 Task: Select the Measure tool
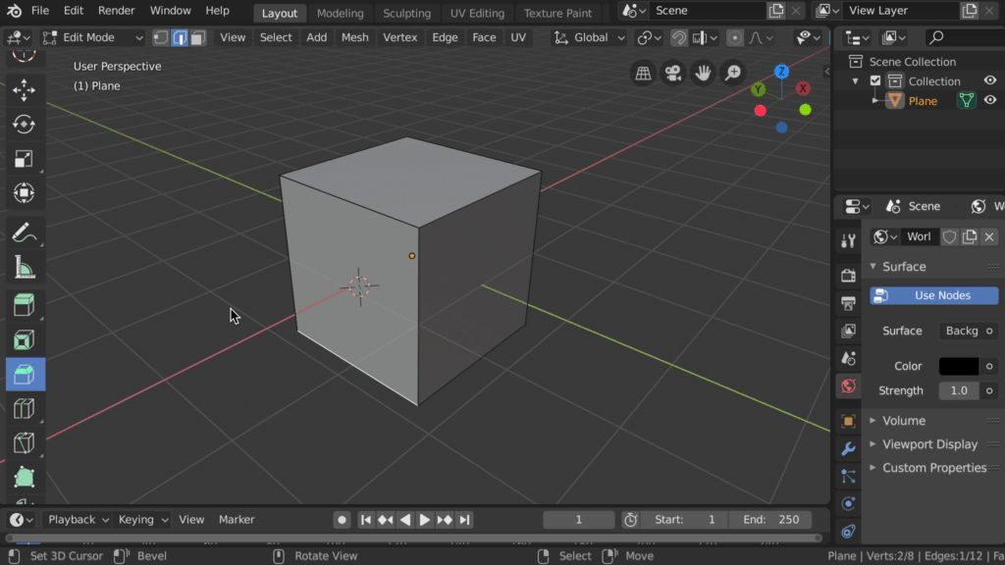(x=25, y=267)
